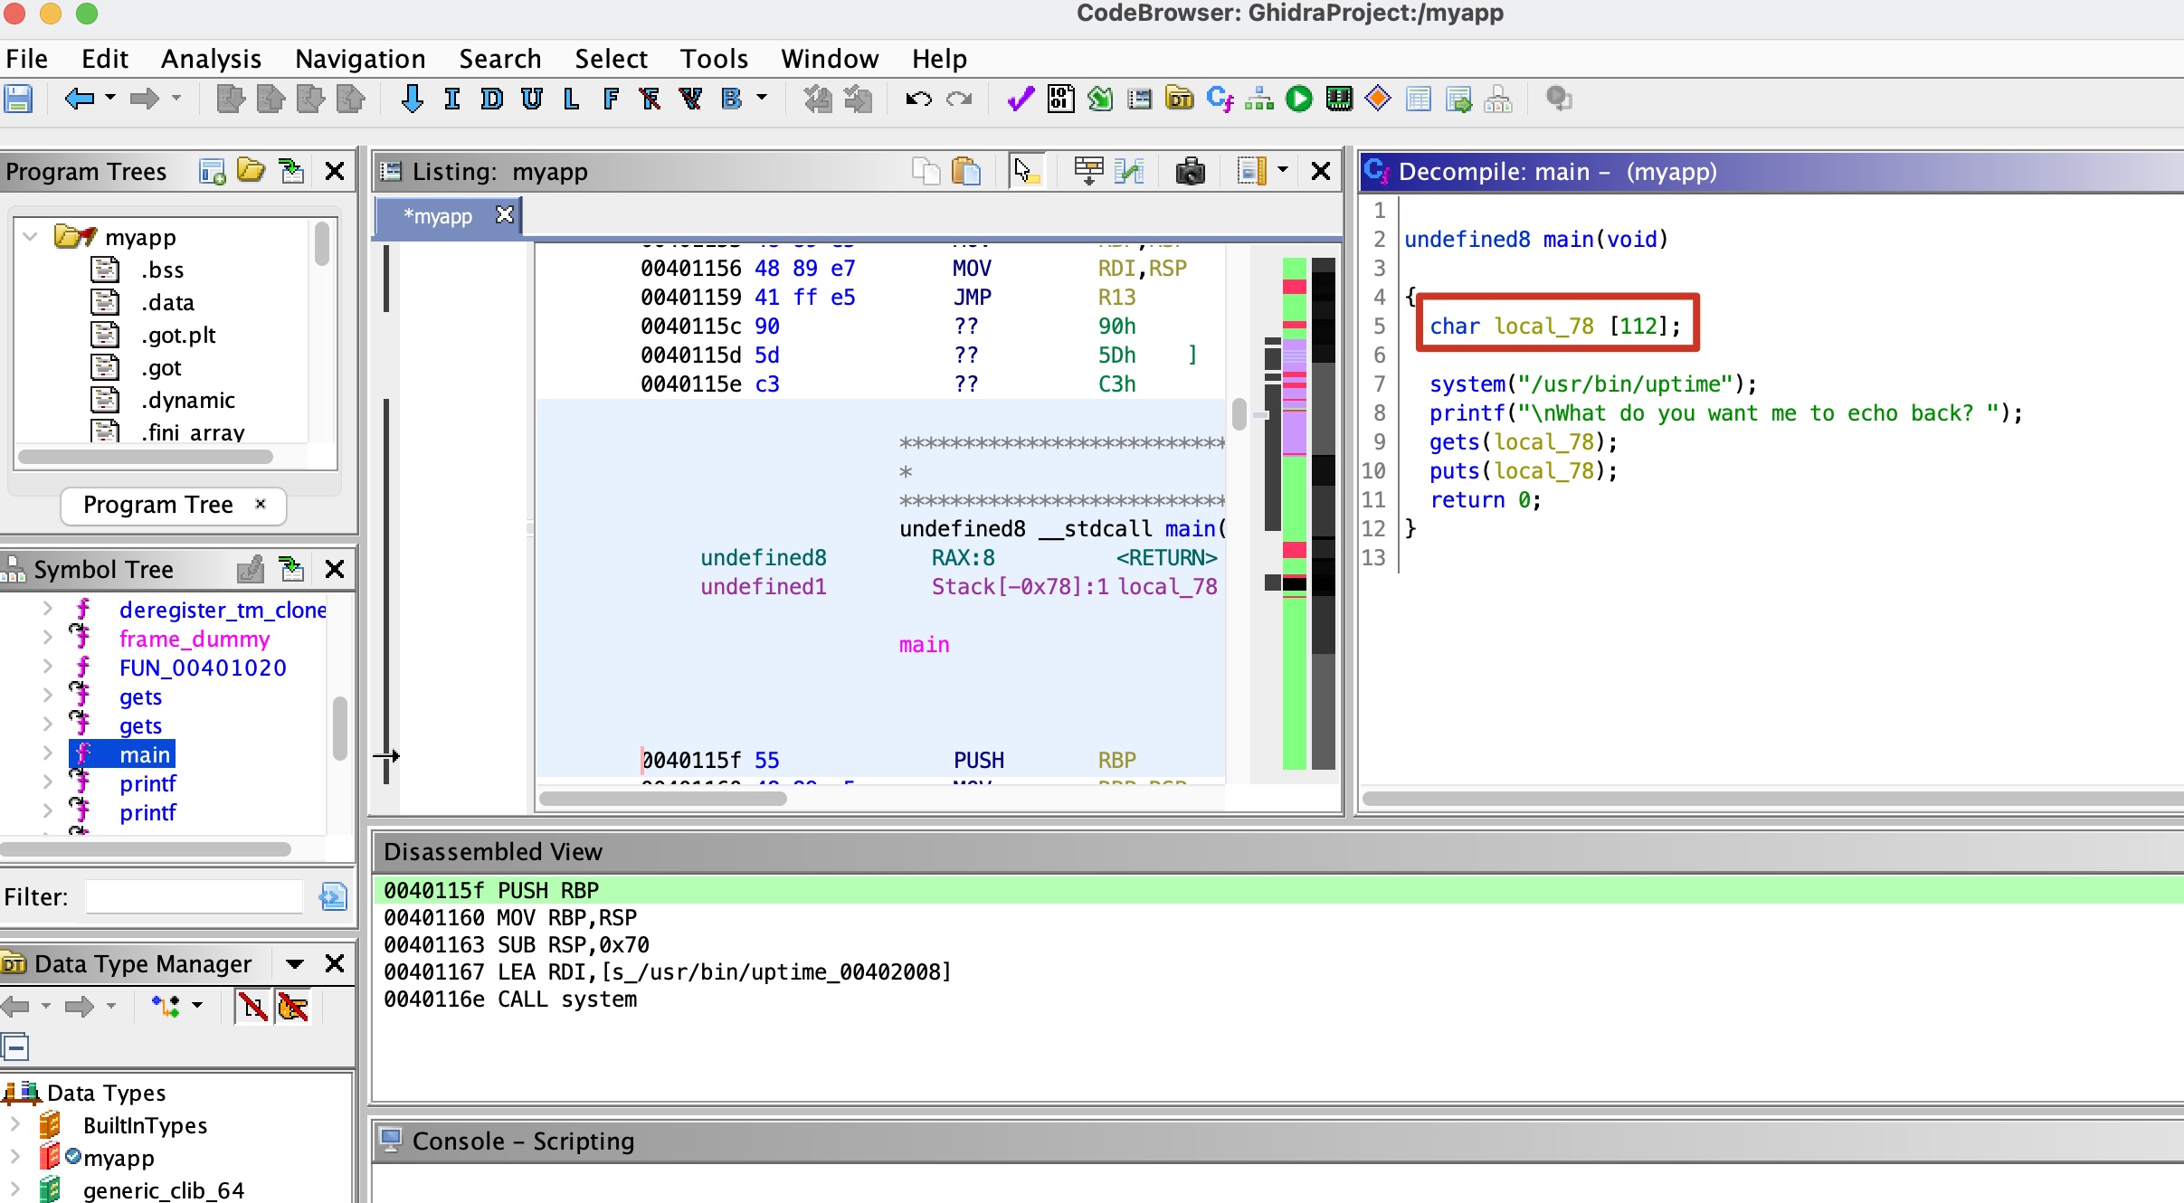Image resolution: width=2184 pixels, height=1203 pixels.
Task: Open the Data Type Manager dropdown menu arrow
Action: 294,964
